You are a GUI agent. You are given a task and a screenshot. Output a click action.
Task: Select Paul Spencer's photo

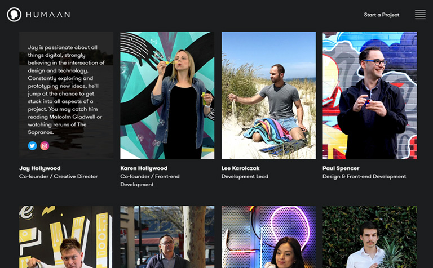coord(369,95)
